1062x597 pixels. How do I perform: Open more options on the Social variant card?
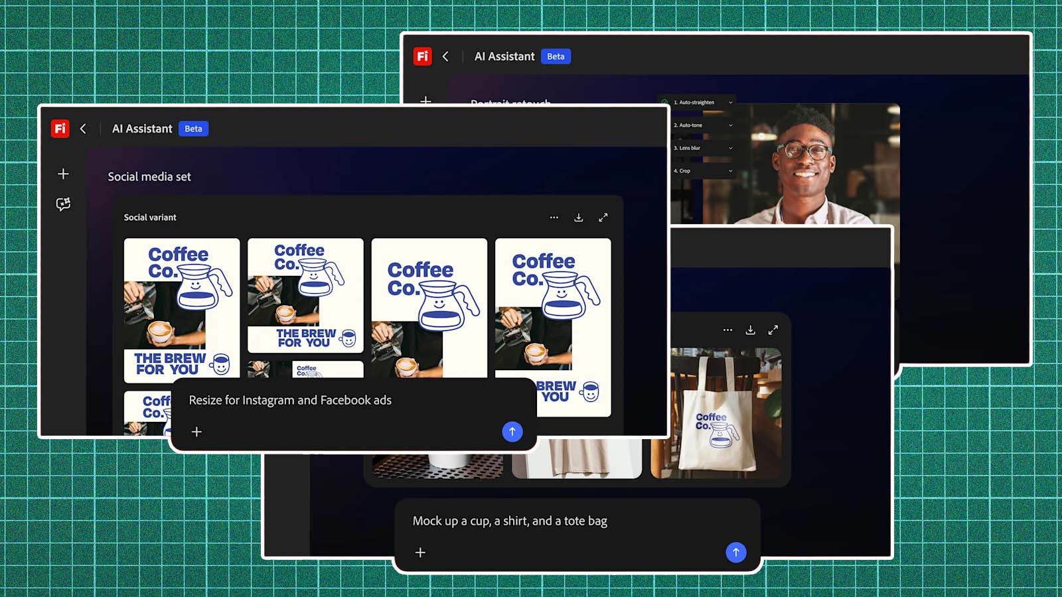554,217
